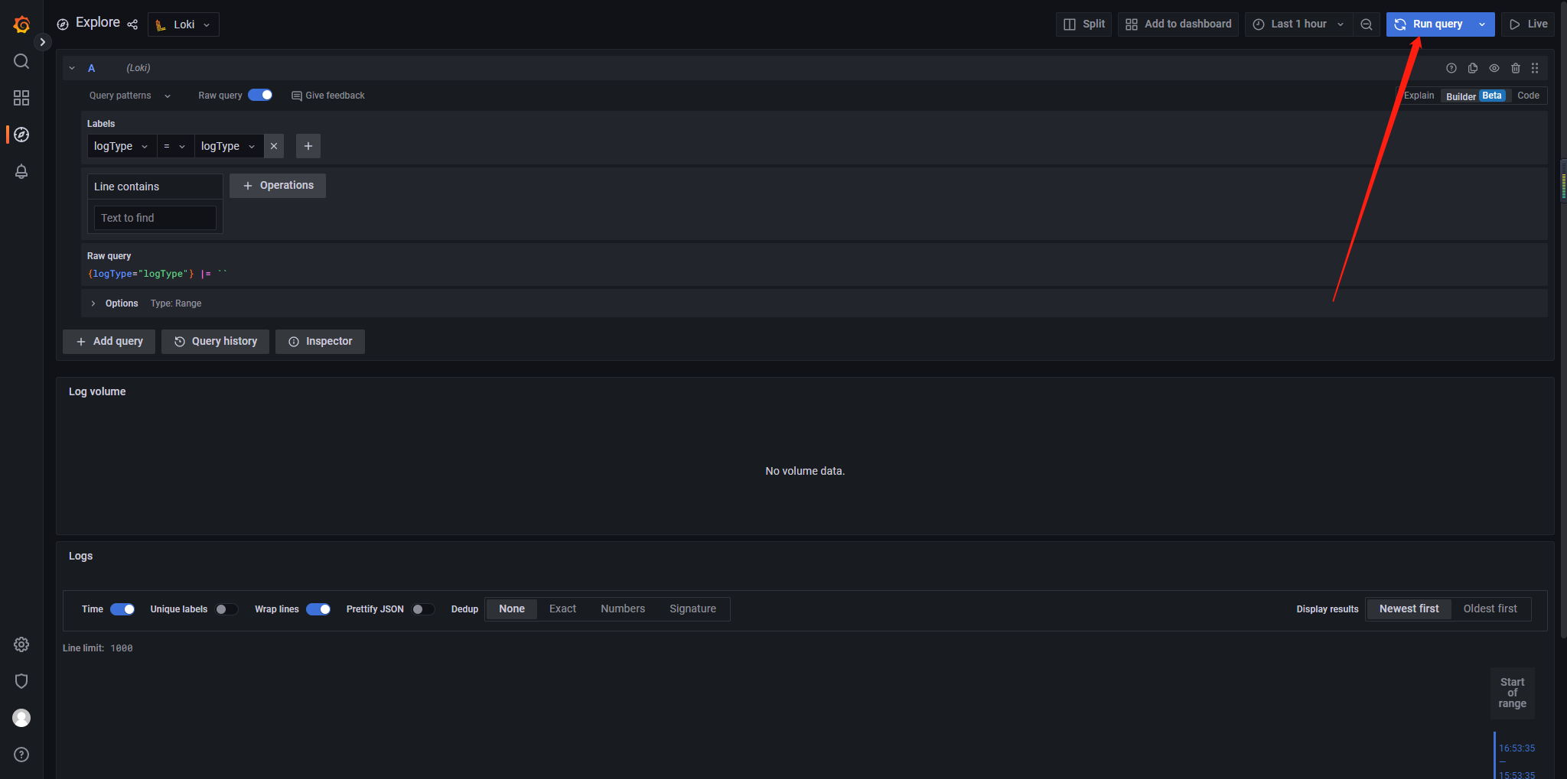Click the Split button
The width and height of the screenshot is (1567, 779).
pyautogui.click(x=1084, y=24)
